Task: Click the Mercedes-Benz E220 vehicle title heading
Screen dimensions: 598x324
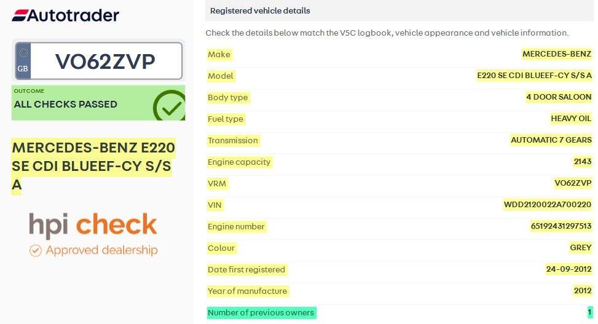Action: [x=93, y=166]
